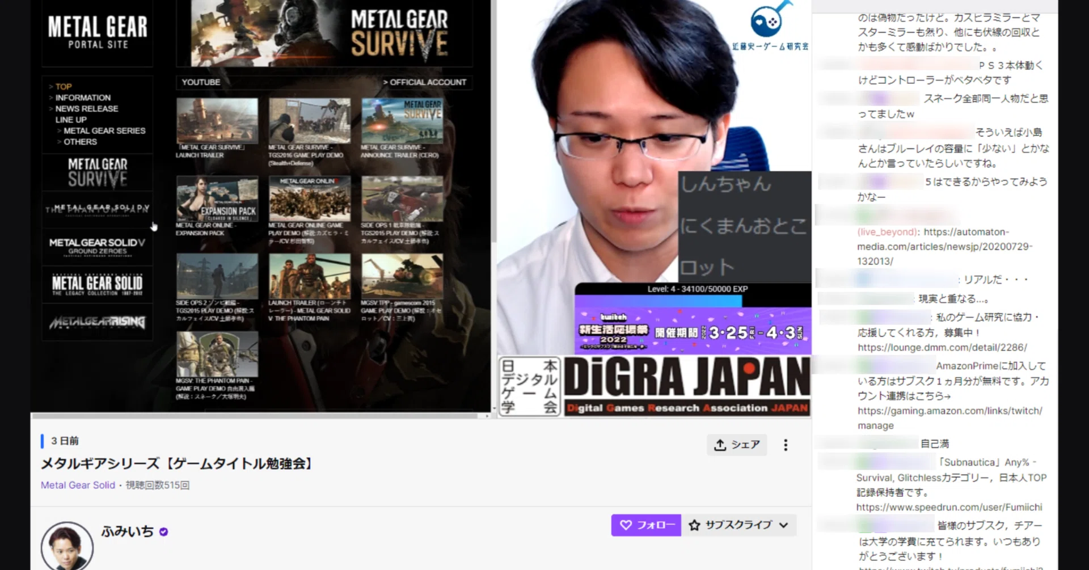Select TOP in the portal site menu
This screenshot has width=1089, height=570.
coord(64,87)
